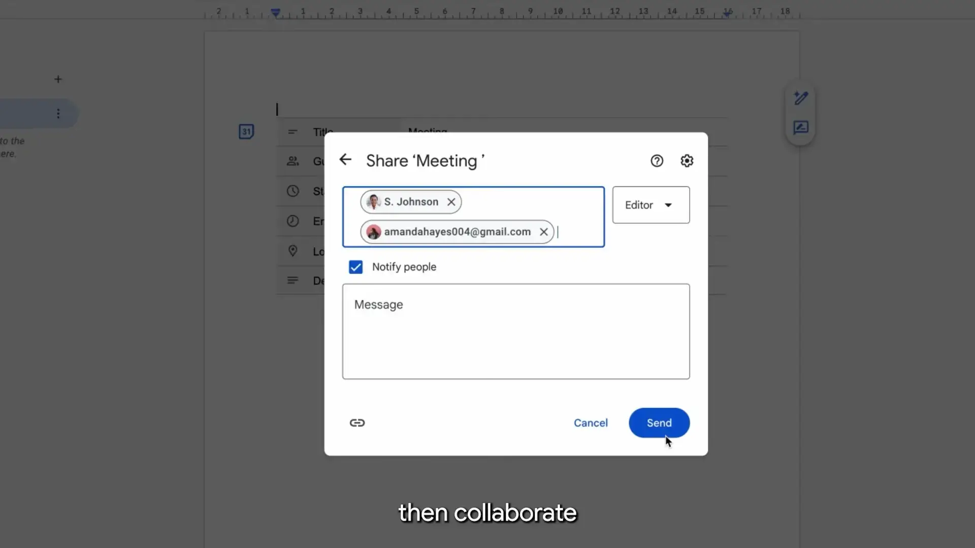This screenshot has height=548, width=975.
Task: Remove amandahayes004@gmail.com chip
Action: (x=543, y=232)
